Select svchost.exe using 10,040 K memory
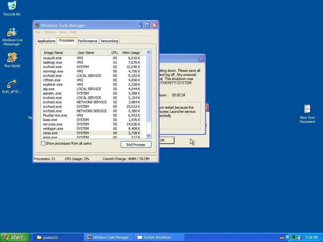Screen dimensions: 323x242 click(92, 67)
